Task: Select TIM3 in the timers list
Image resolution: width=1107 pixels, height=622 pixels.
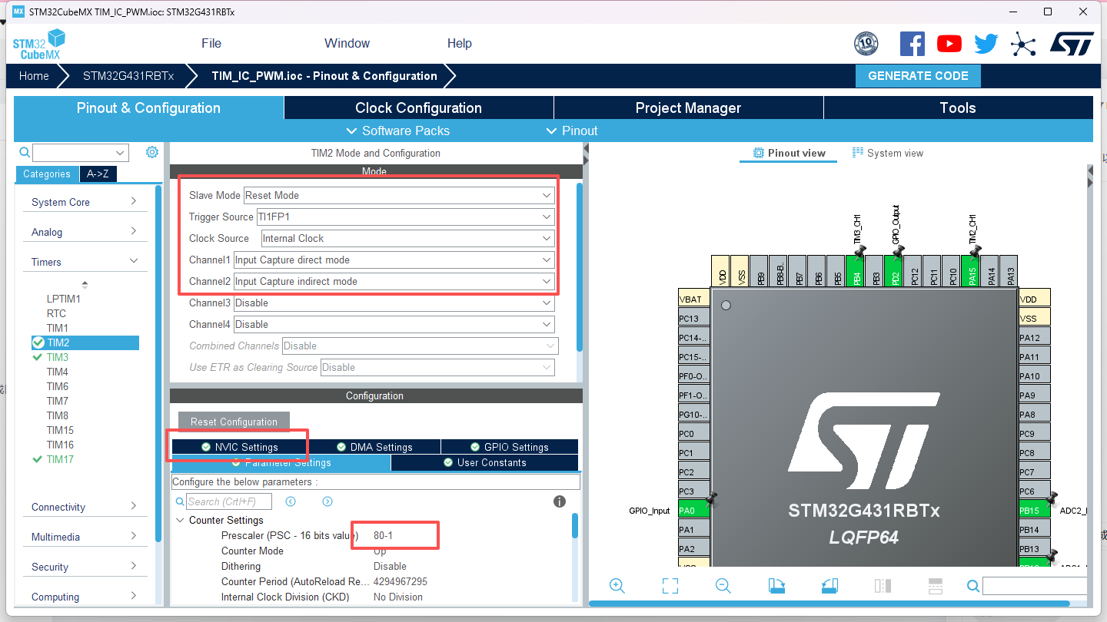Action: point(58,357)
